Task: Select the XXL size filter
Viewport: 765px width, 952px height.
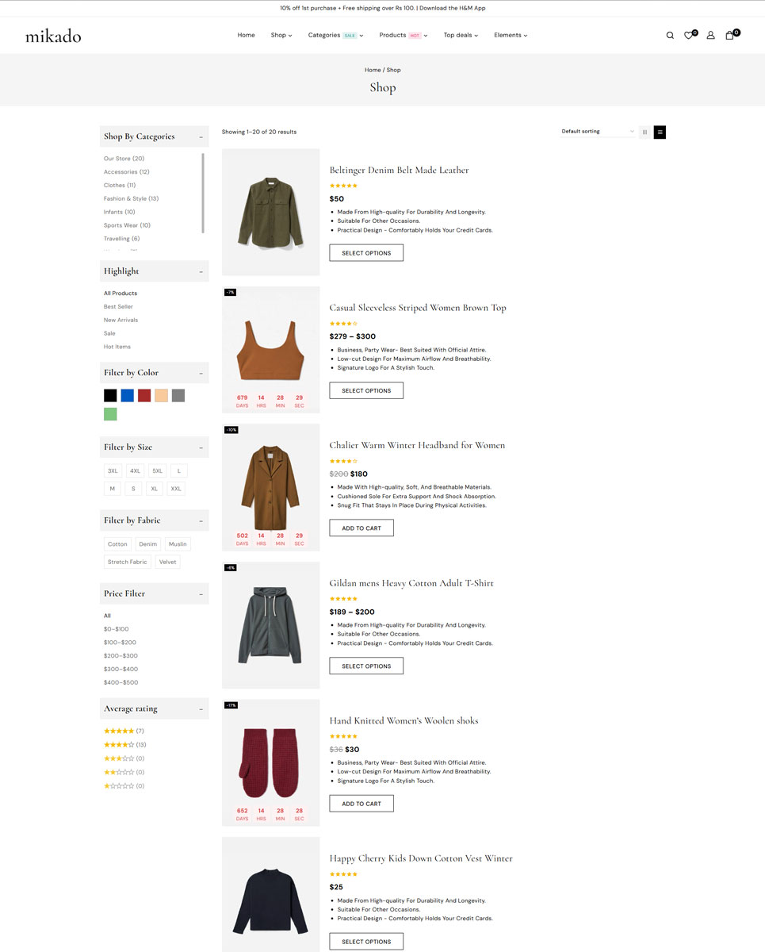Action: point(176,489)
